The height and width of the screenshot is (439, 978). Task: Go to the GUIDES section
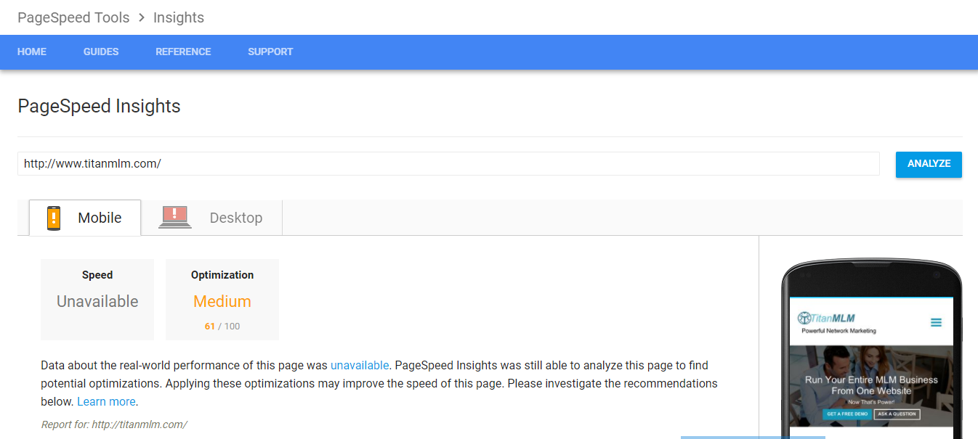[101, 52]
